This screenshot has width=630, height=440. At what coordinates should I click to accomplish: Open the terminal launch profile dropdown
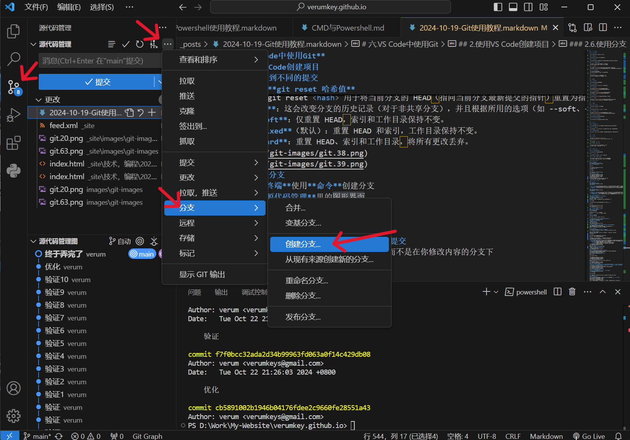click(x=496, y=292)
